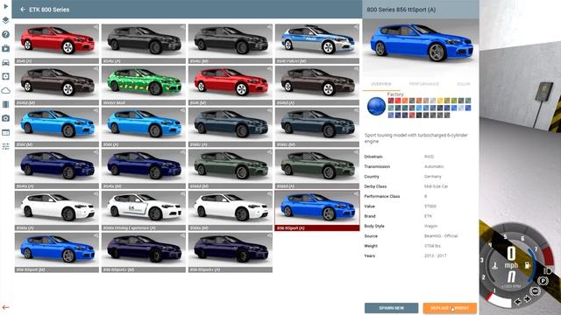
Task: Pick the red swatch in the bottom swatch row
Action: [412, 115]
